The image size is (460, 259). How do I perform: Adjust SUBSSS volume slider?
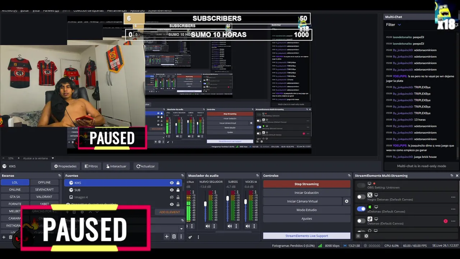pos(227,199)
